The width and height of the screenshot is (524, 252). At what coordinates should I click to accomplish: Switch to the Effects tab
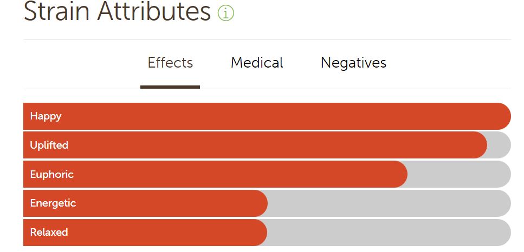[170, 63]
